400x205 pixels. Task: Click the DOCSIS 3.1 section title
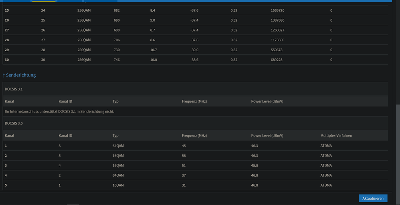point(14,89)
